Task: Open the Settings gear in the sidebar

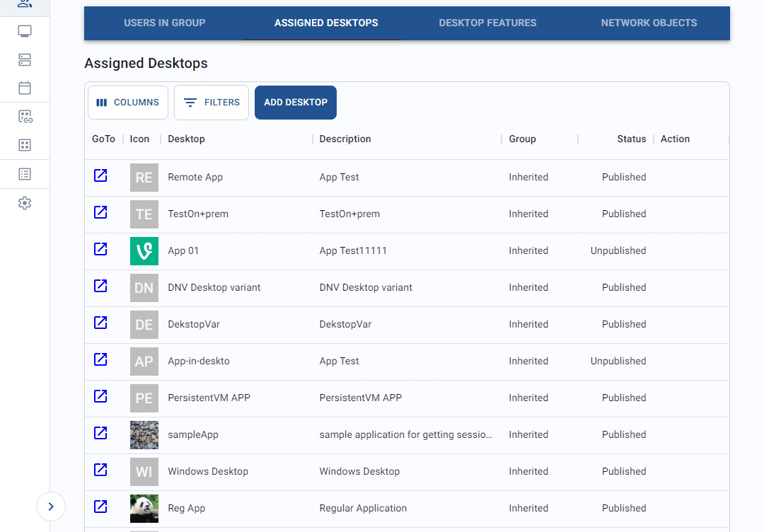Action: (24, 202)
